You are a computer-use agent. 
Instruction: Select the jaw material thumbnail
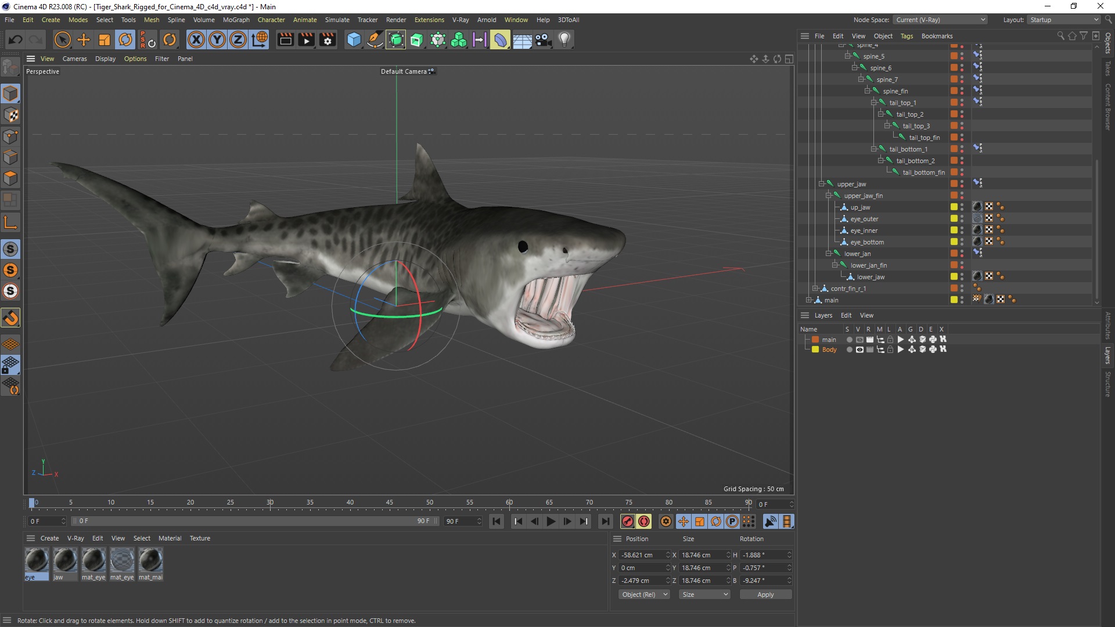(65, 561)
